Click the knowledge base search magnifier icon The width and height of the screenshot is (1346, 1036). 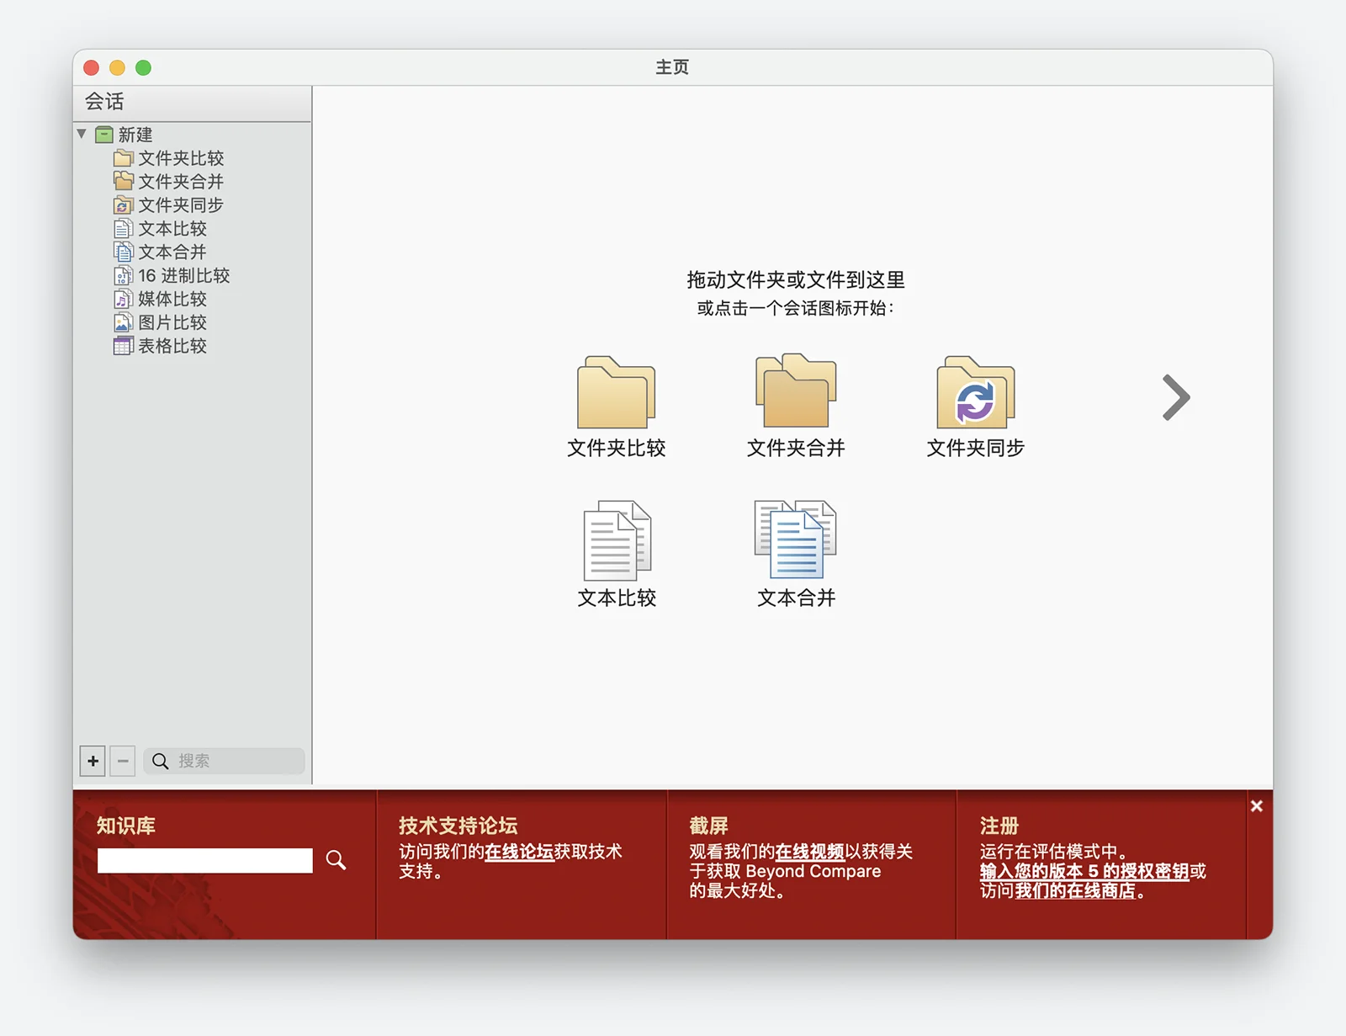coord(336,860)
